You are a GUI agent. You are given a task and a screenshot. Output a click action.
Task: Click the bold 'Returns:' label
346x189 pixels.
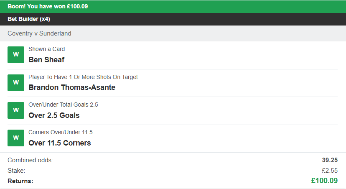pyautogui.click(x=20, y=181)
